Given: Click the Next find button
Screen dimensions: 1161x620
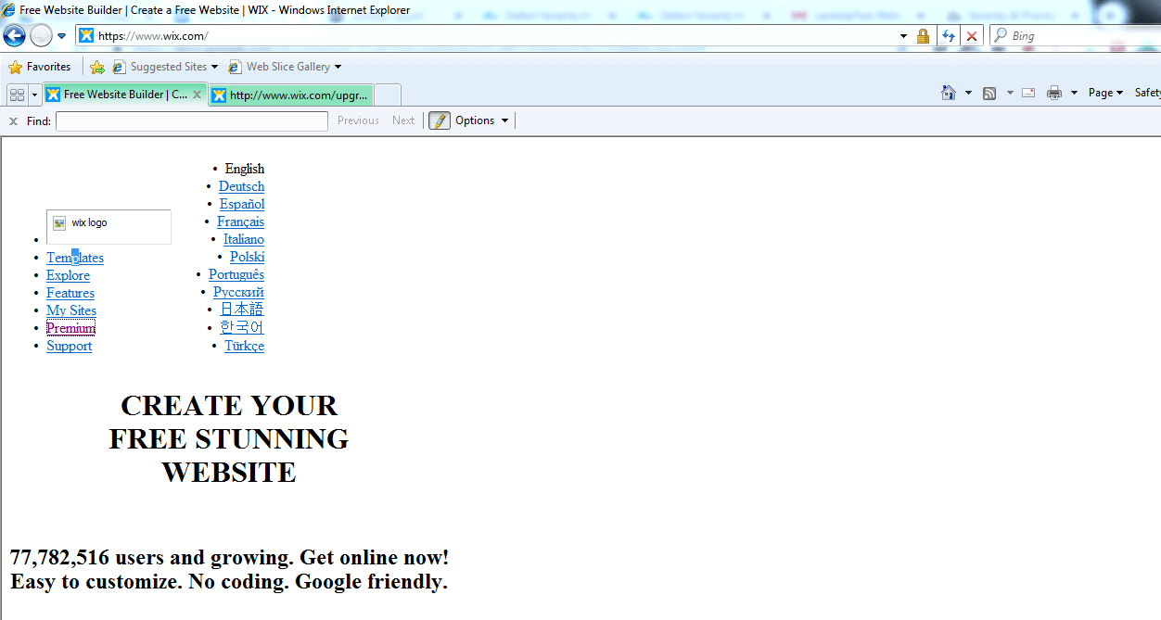Looking at the screenshot, I should (403, 120).
